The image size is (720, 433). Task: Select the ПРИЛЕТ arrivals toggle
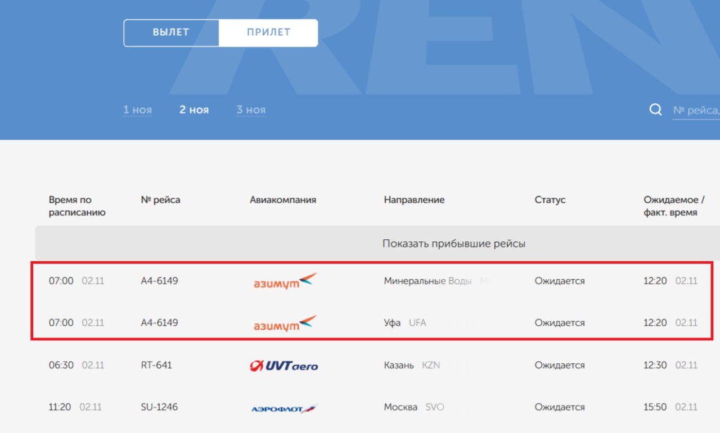pos(268,33)
